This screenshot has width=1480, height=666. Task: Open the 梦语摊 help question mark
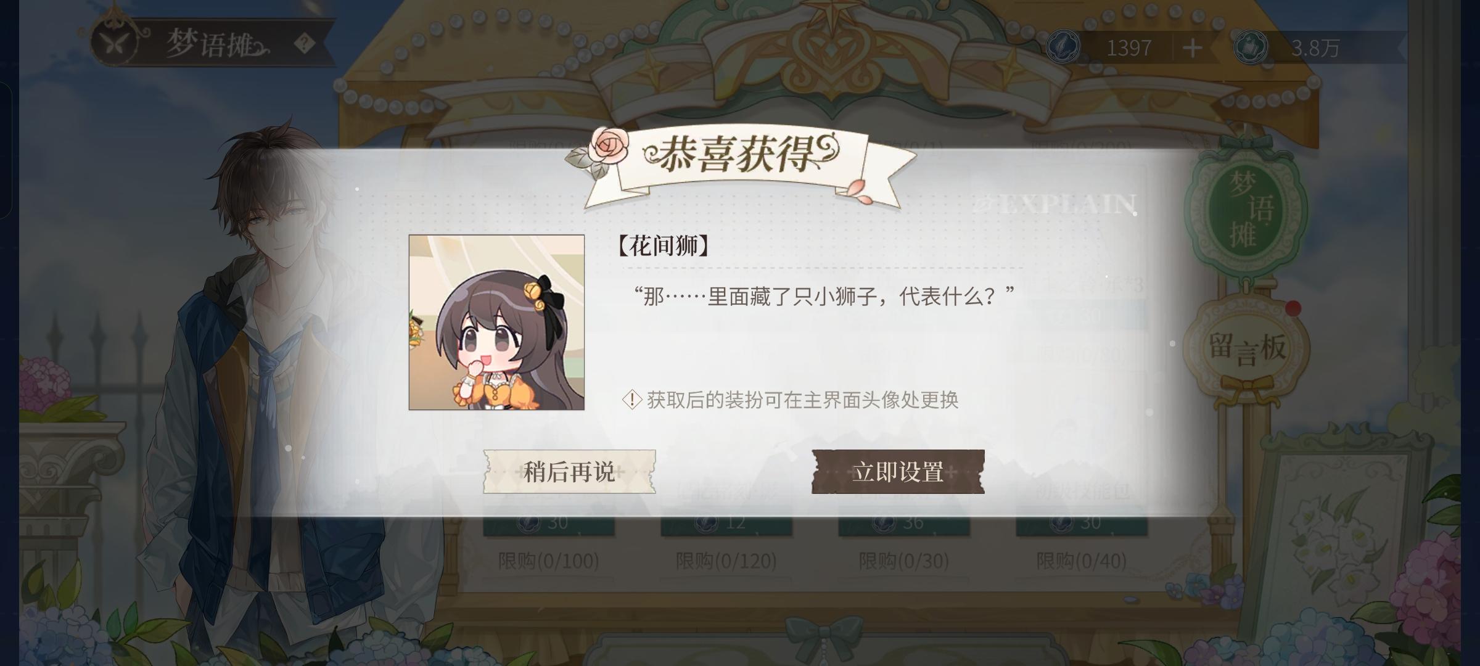pos(305,44)
